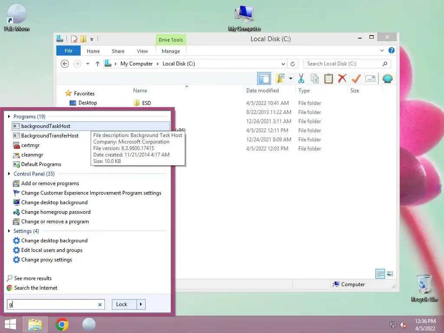Select Desktop in the navigation pane

[84, 103]
